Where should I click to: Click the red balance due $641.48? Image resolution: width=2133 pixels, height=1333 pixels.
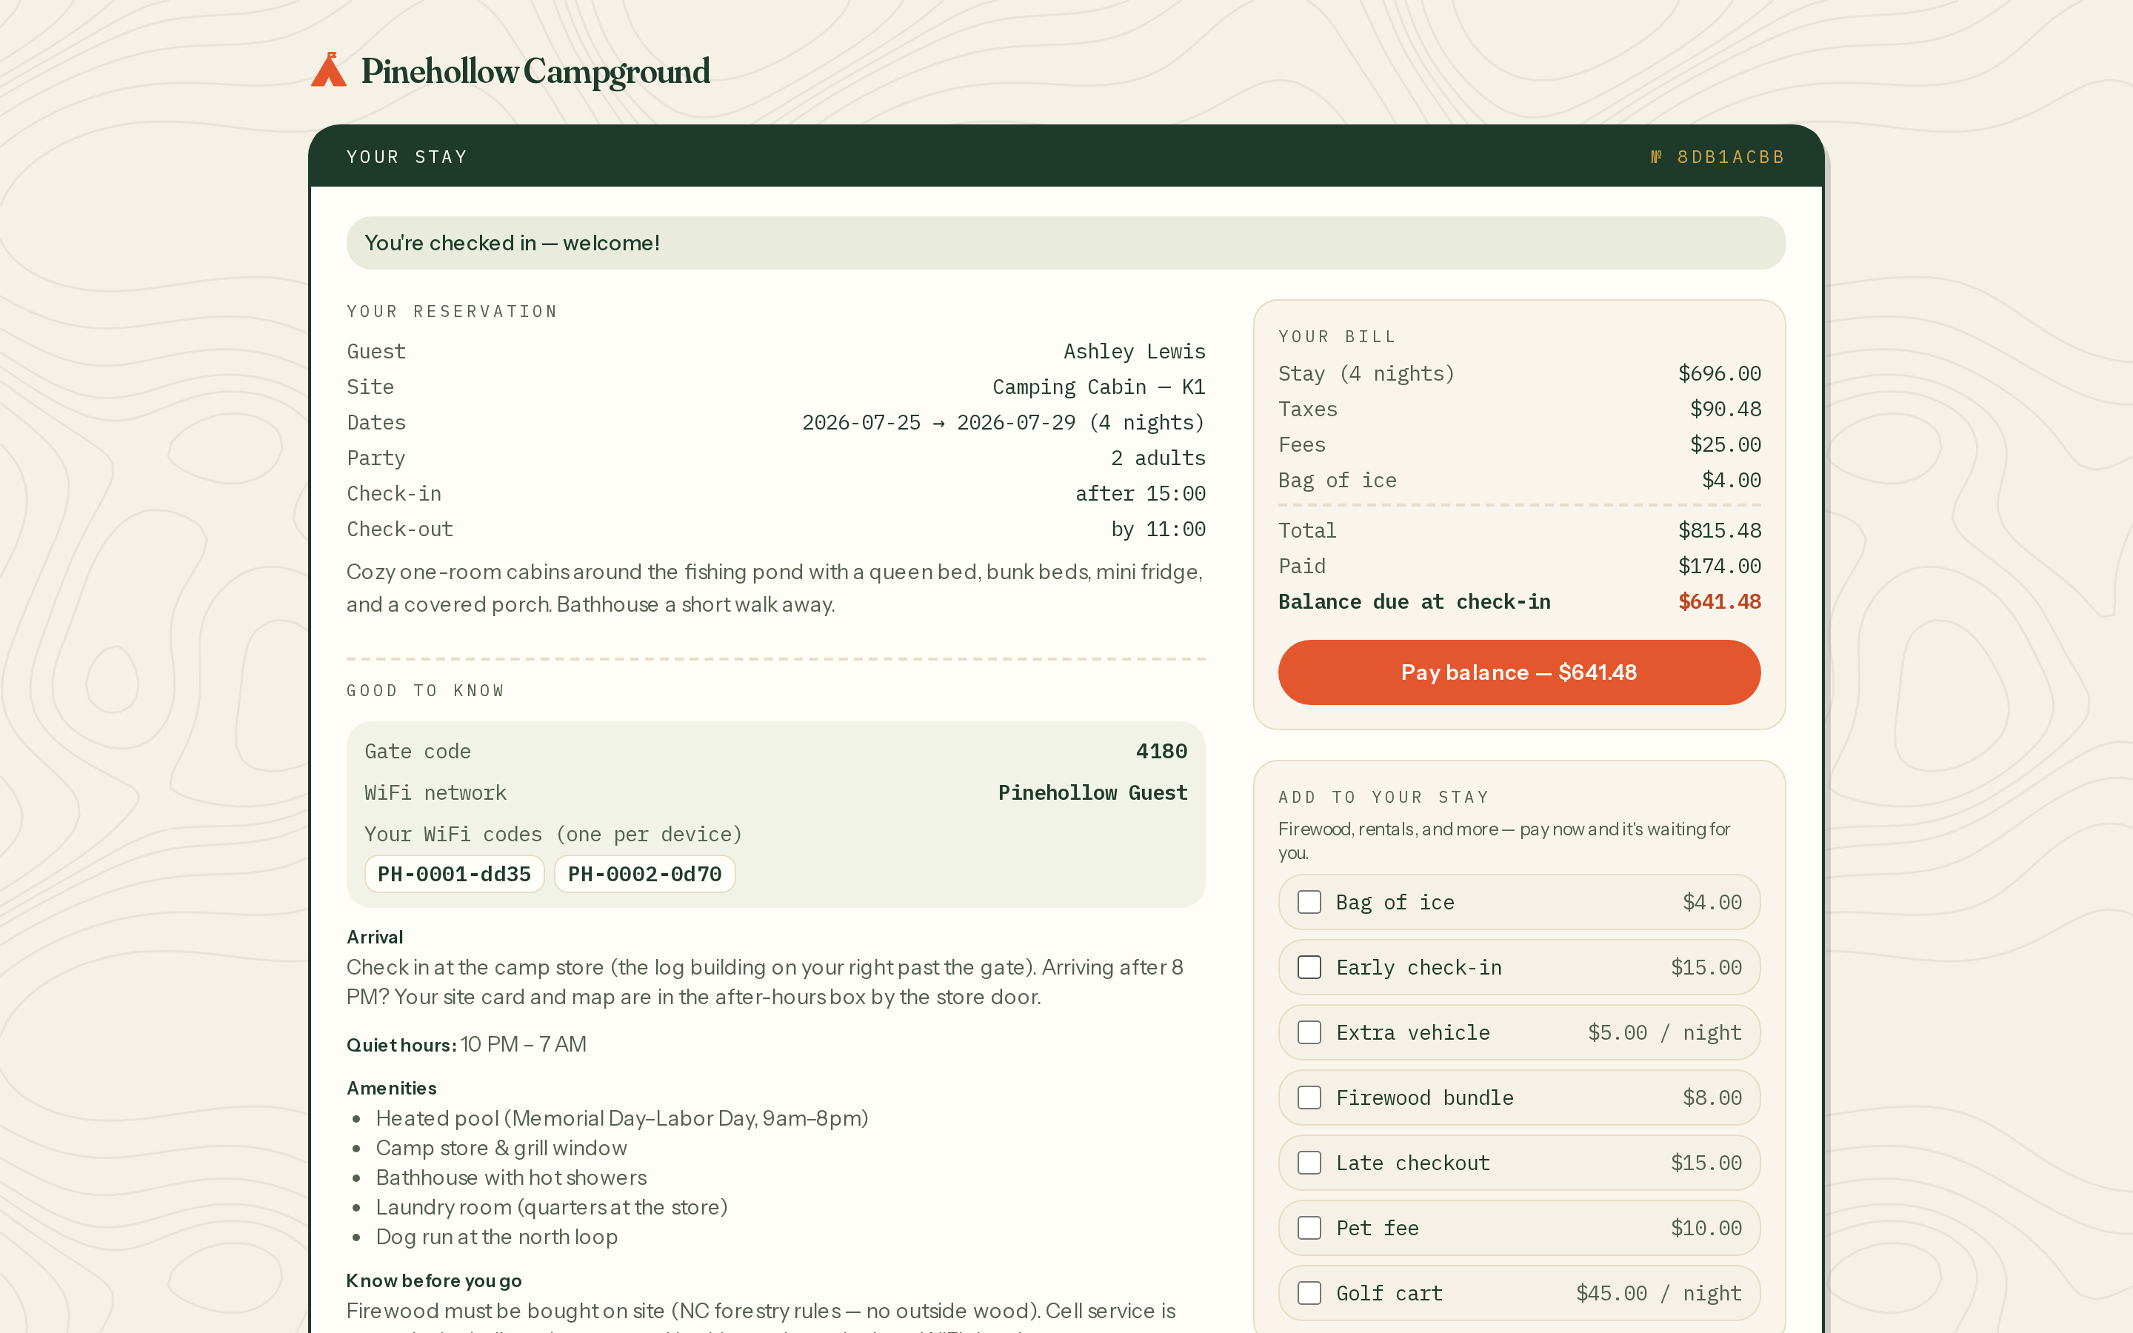point(1719,601)
